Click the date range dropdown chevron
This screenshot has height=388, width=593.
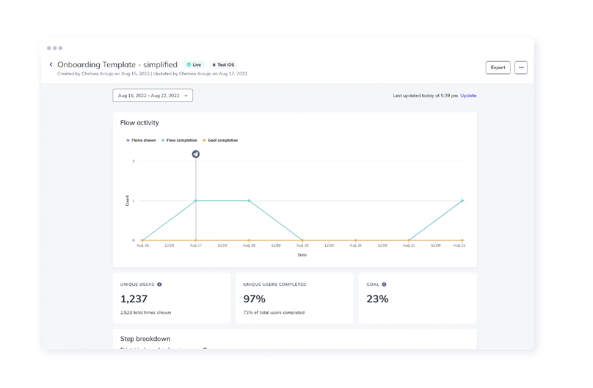tap(186, 96)
